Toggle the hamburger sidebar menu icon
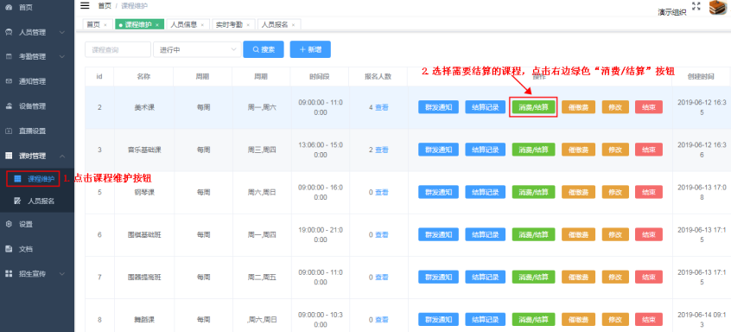731x332 pixels. click(85, 5)
